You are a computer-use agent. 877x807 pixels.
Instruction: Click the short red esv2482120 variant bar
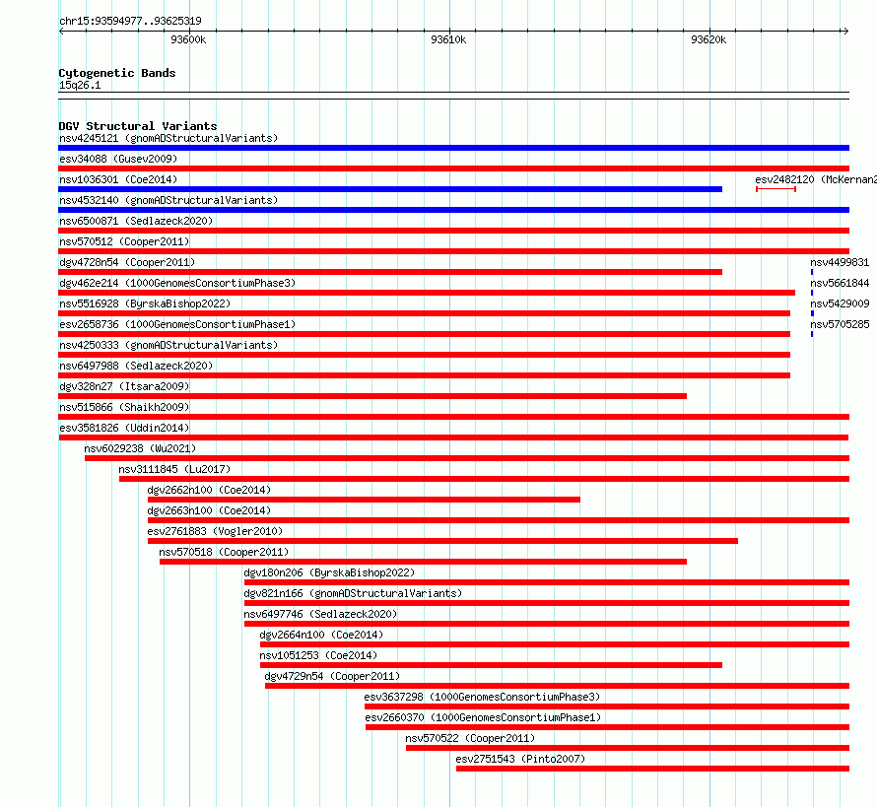click(x=776, y=189)
